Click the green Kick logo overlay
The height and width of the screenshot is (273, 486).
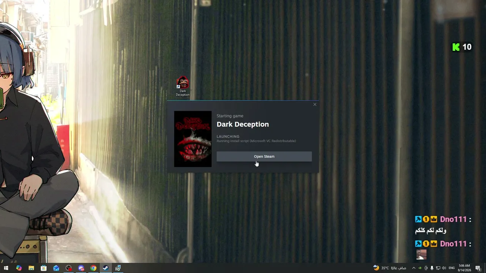[456, 47]
